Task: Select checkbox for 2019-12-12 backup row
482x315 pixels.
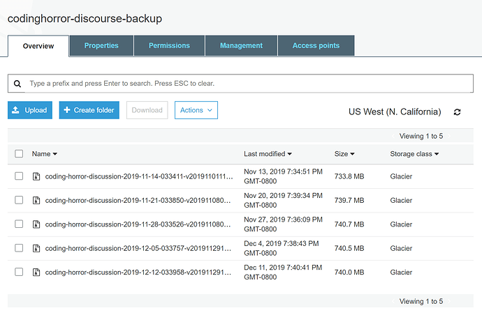Action: coord(19,272)
